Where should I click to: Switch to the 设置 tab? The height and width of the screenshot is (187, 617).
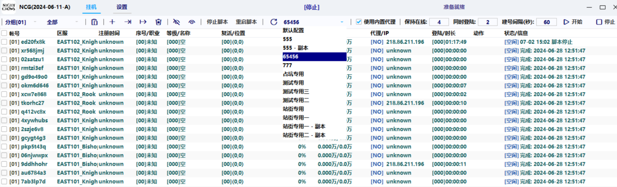coord(122,7)
